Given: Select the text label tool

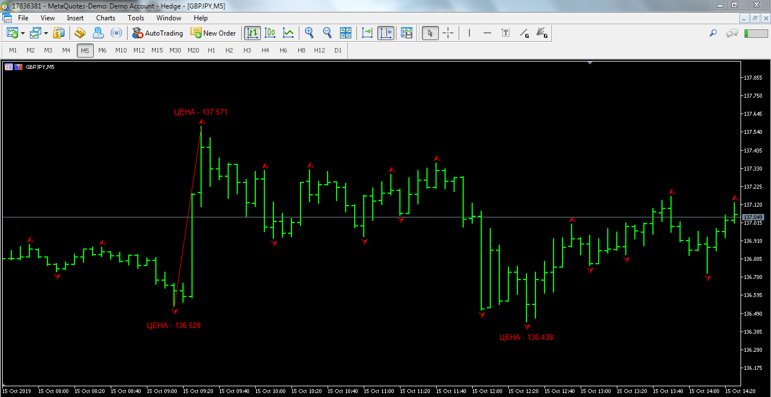Looking at the screenshot, I should [506, 33].
